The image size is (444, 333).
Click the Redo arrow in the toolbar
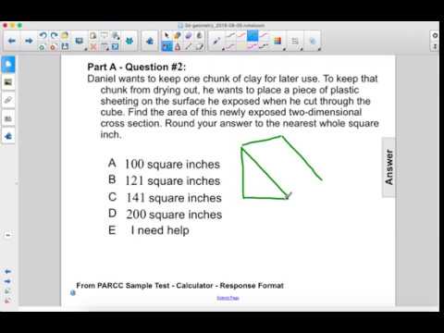coord(54,35)
